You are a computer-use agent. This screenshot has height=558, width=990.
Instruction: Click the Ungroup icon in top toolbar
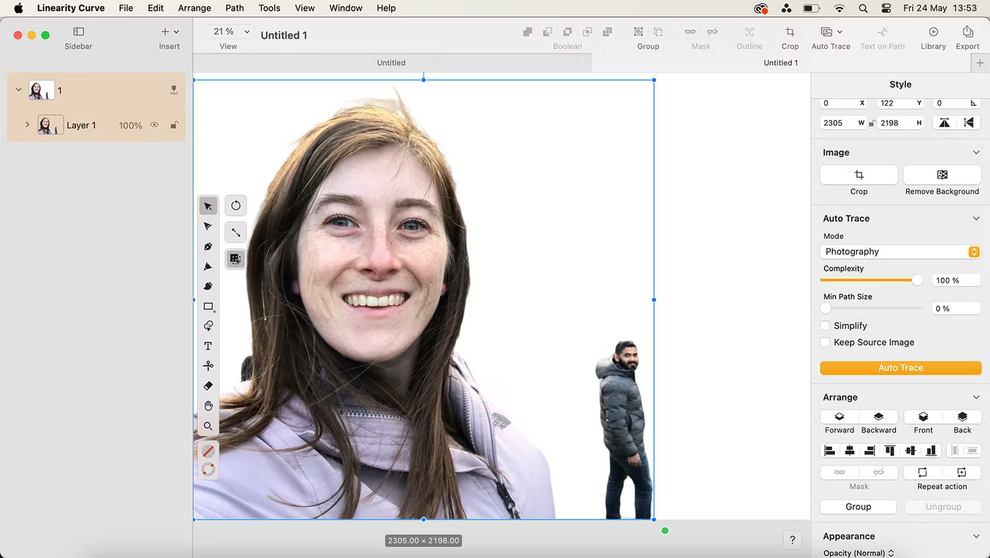(658, 32)
